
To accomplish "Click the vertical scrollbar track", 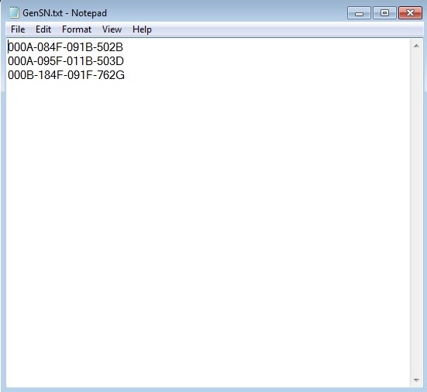I will tap(416, 212).
